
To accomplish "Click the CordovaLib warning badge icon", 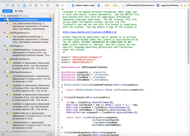I will [50, 16].
